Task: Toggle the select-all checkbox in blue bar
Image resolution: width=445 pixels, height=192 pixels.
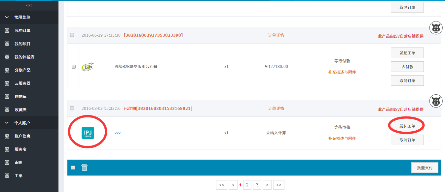Action: coord(73,168)
